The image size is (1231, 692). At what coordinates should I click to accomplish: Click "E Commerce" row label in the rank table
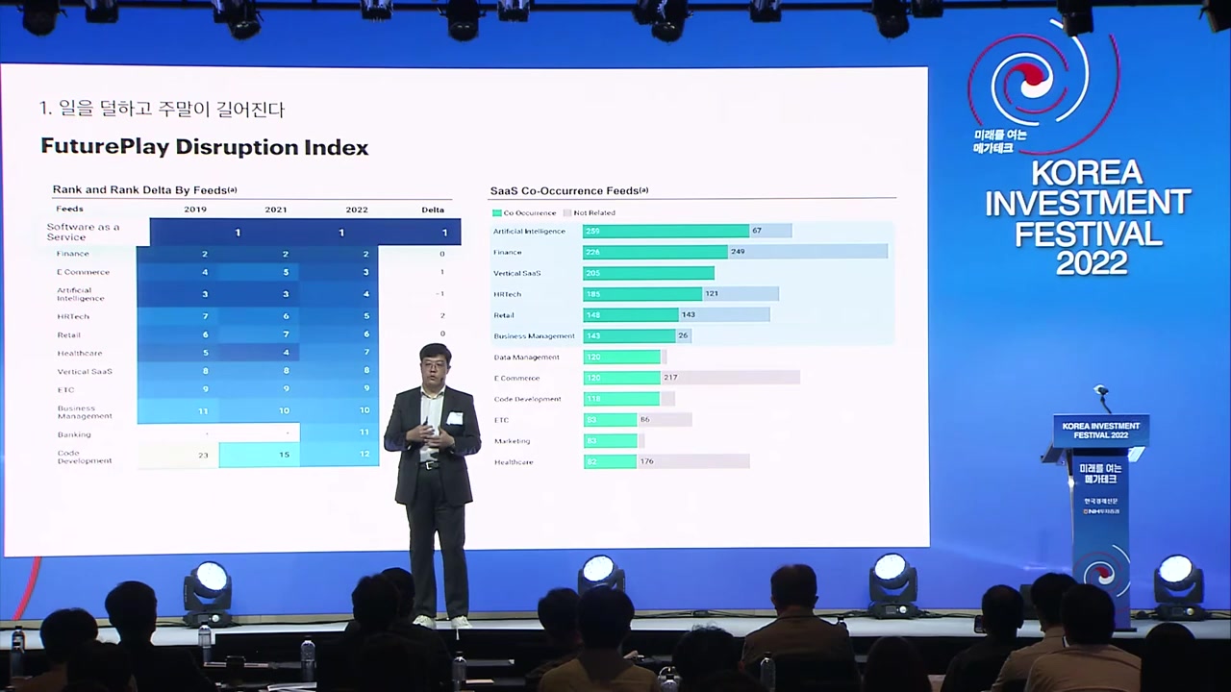(x=83, y=272)
